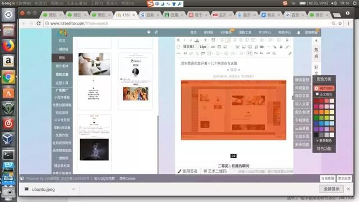Click the template list vertical scrollbar
The height and width of the screenshot is (202, 359).
(158, 144)
